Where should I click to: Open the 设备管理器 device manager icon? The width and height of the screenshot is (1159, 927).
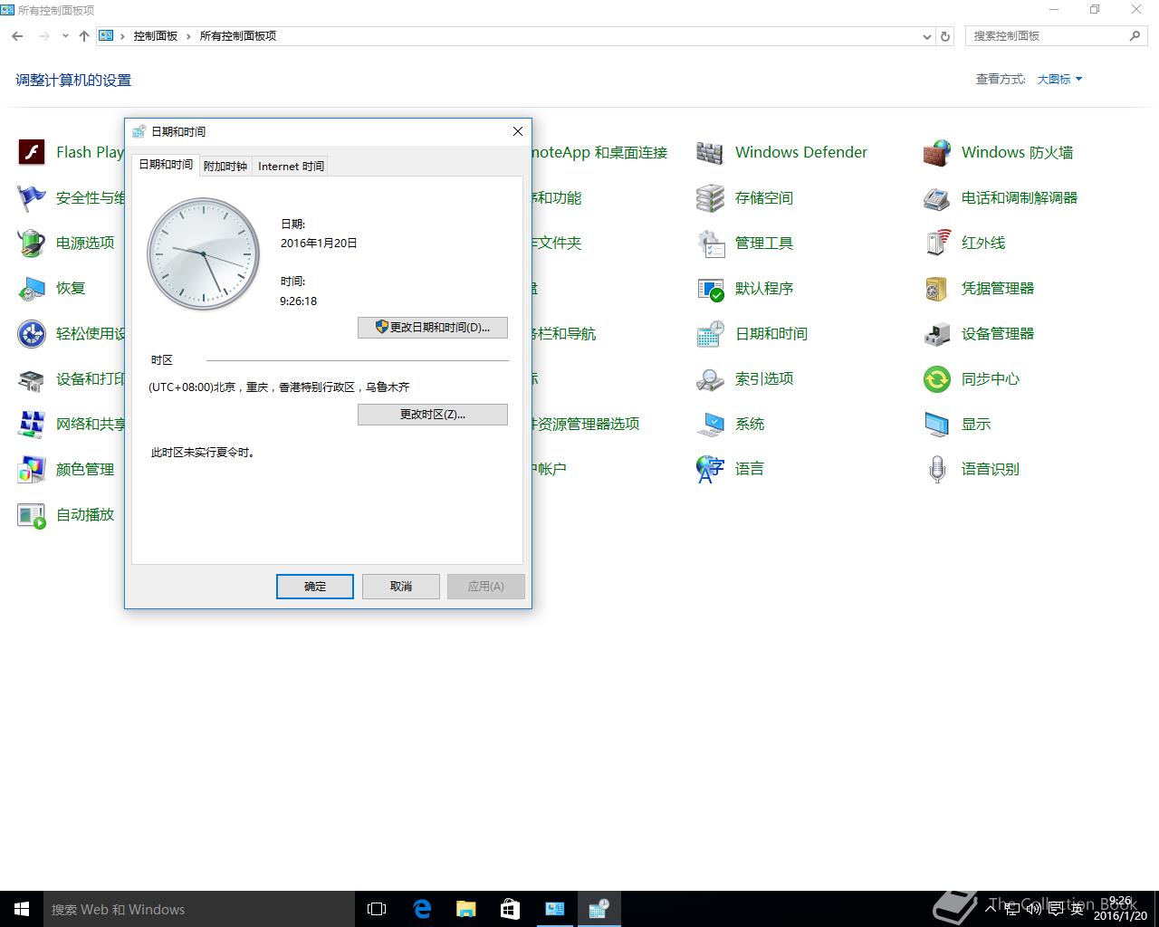click(937, 333)
